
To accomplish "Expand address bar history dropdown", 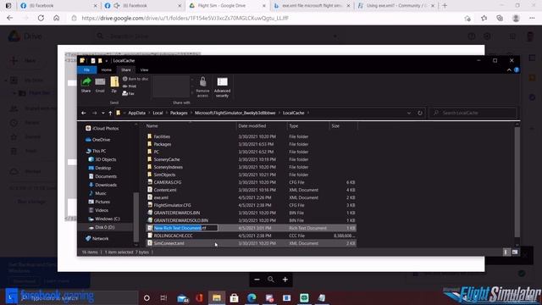I will pyautogui.click(x=409, y=113).
